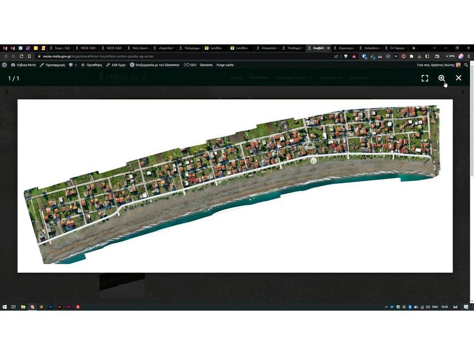This screenshot has height=355, width=474.
Task: Open the WordPress admin search icon
Action: pos(466,65)
